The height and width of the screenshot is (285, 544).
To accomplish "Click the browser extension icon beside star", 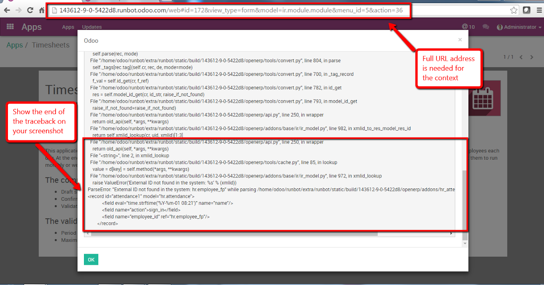I will 526,10.
